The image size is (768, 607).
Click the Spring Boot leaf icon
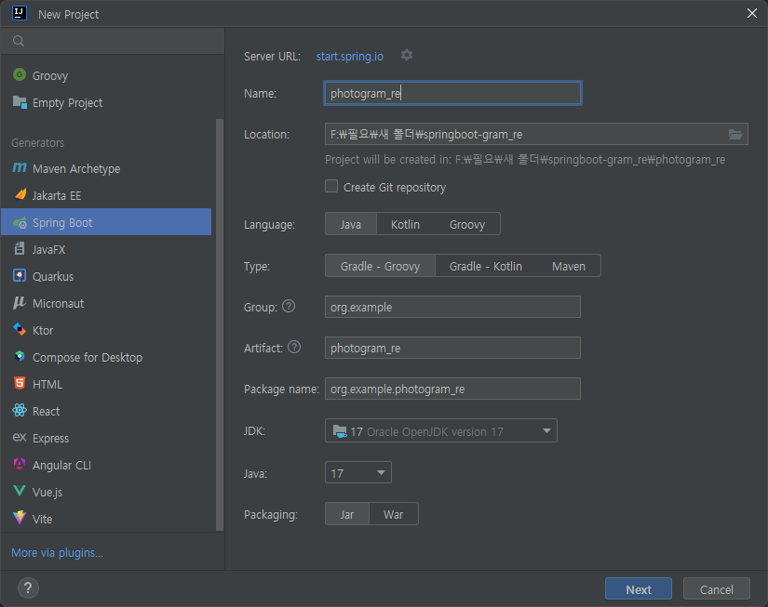pos(20,222)
